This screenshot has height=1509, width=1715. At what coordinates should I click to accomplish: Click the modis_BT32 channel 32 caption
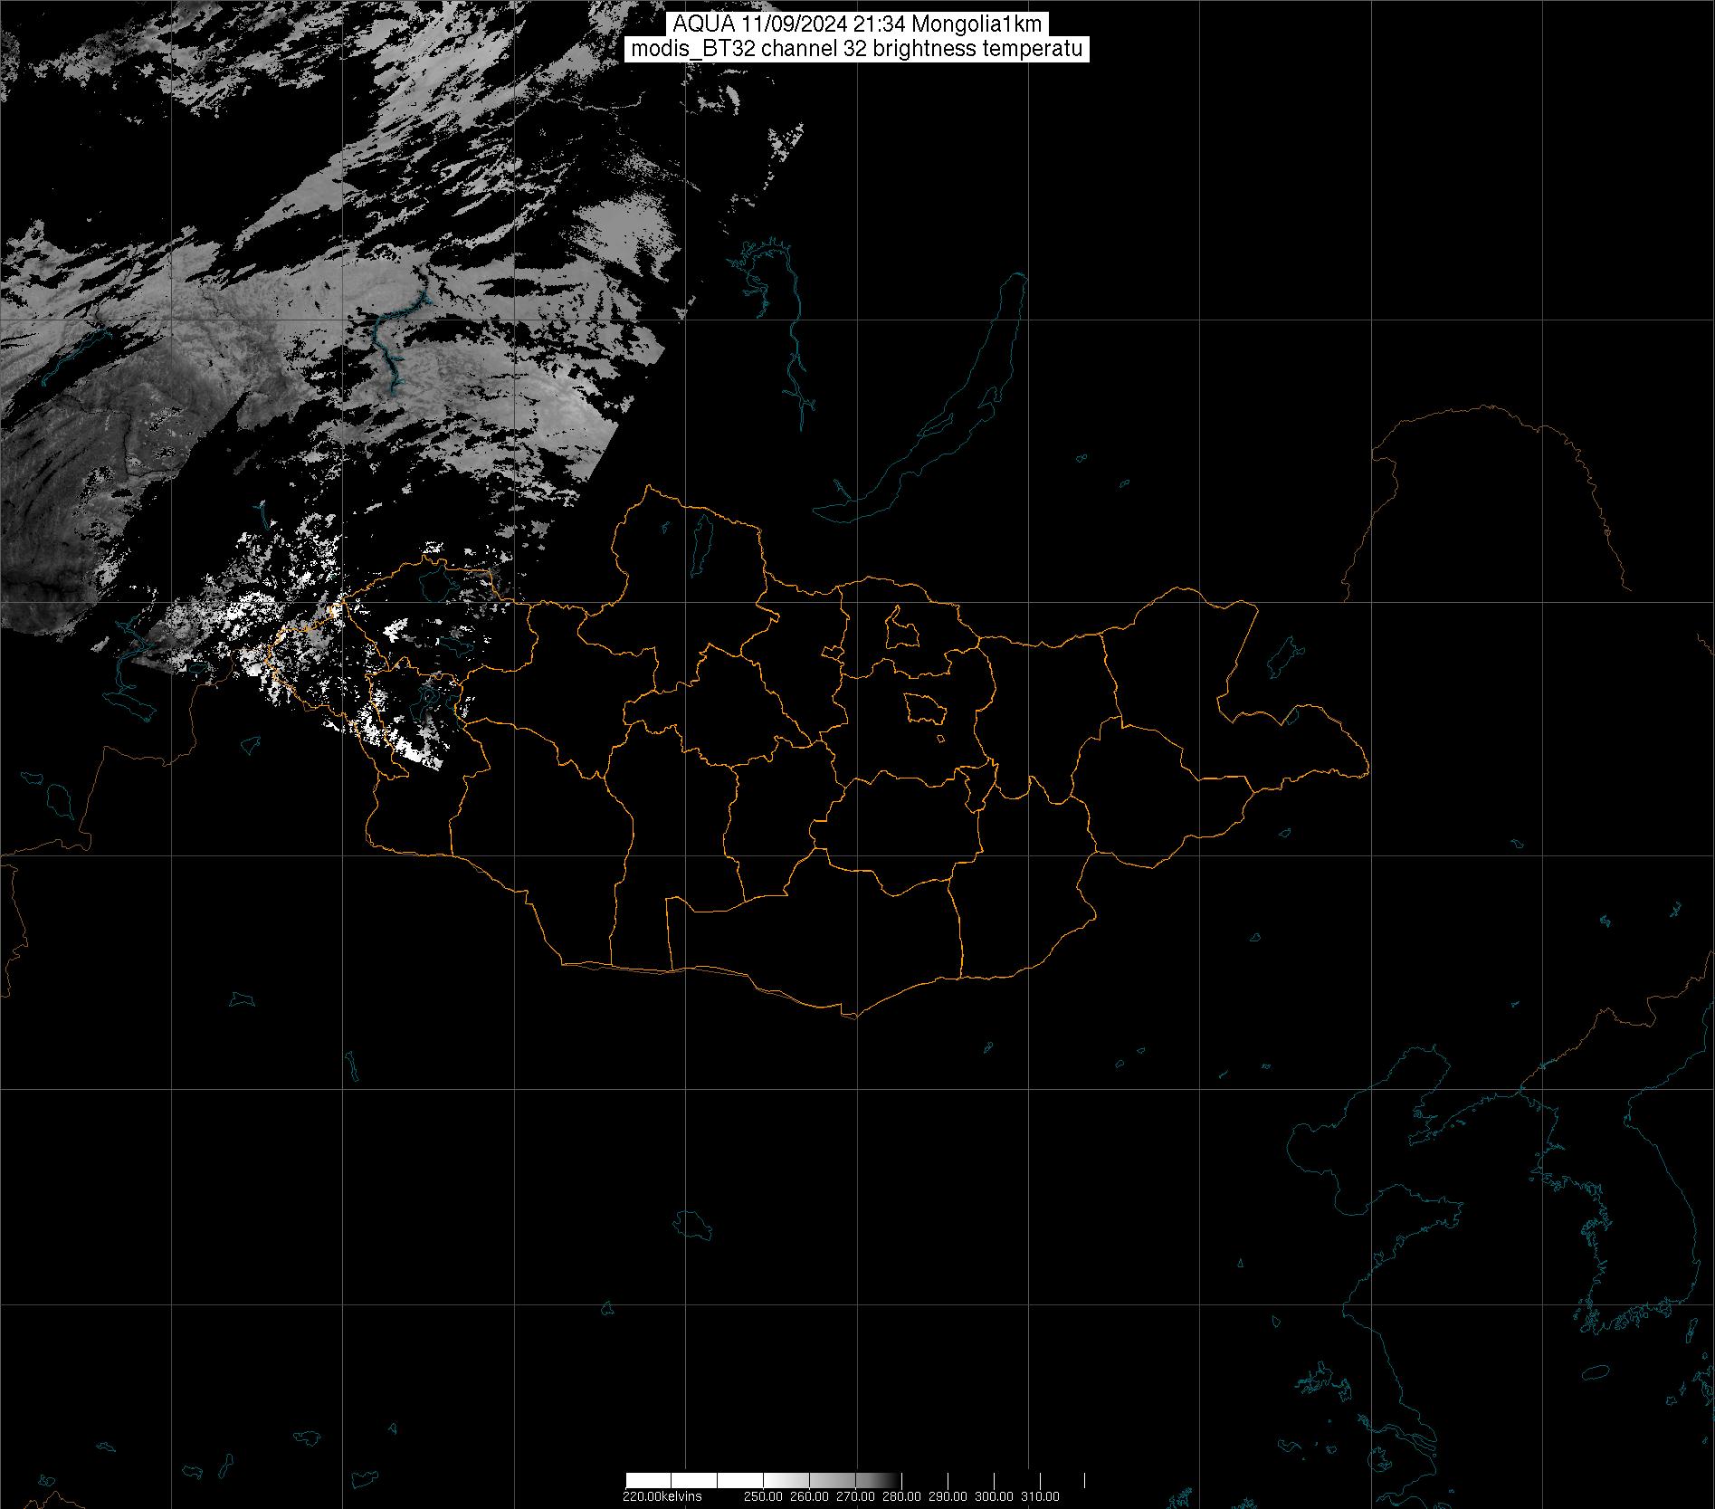(x=856, y=50)
